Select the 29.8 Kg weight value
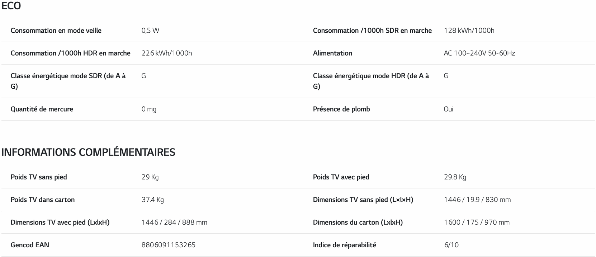The image size is (596, 257). tap(455, 177)
